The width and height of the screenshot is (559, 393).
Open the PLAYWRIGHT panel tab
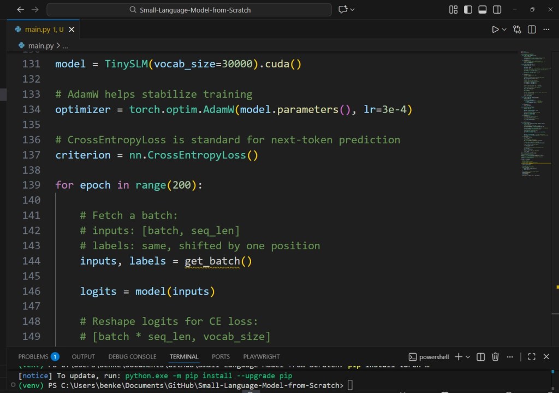pos(261,356)
